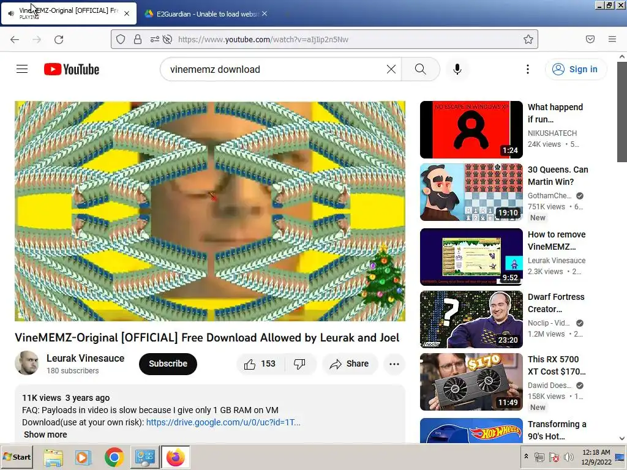Switch to Firefox taskbar button
Screen dimensions: 627x470
point(176,457)
